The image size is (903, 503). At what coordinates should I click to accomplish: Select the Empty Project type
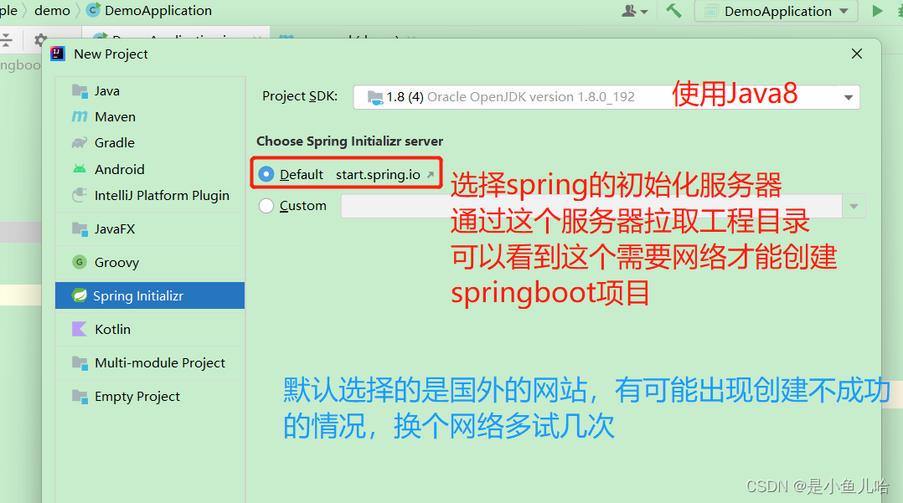[150, 396]
